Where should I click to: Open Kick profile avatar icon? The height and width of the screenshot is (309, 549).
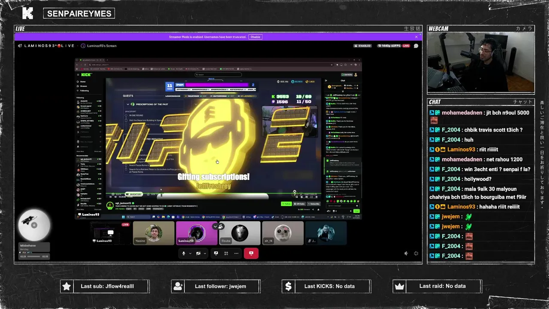coord(356,75)
